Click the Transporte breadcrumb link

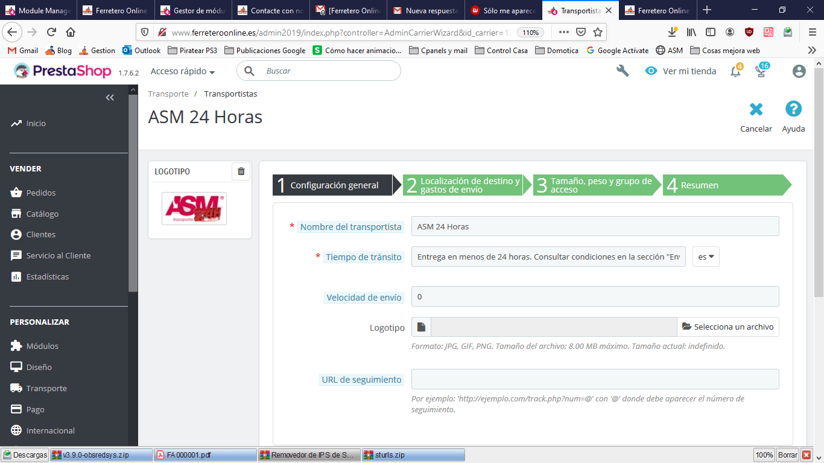coord(168,94)
